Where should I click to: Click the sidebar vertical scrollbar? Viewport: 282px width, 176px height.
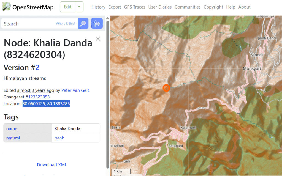tap(108, 94)
